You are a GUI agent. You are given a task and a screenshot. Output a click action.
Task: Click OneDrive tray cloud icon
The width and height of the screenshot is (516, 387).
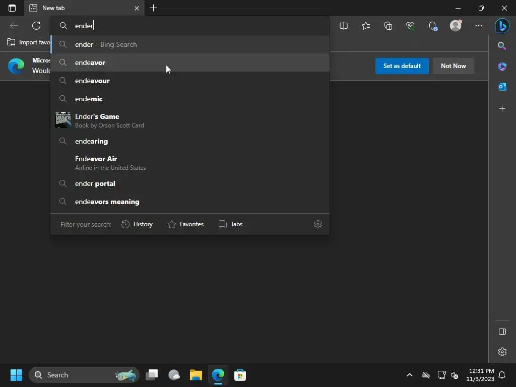pos(426,375)
